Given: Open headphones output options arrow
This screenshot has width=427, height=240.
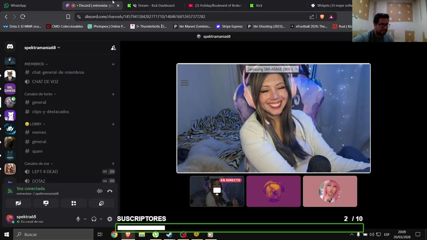Looking at the screenshot, I should (101, 219).
